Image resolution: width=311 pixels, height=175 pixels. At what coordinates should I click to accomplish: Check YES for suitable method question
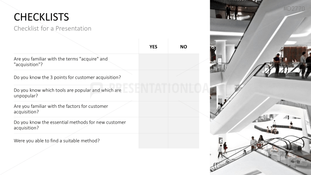click(x=153, y=141)
